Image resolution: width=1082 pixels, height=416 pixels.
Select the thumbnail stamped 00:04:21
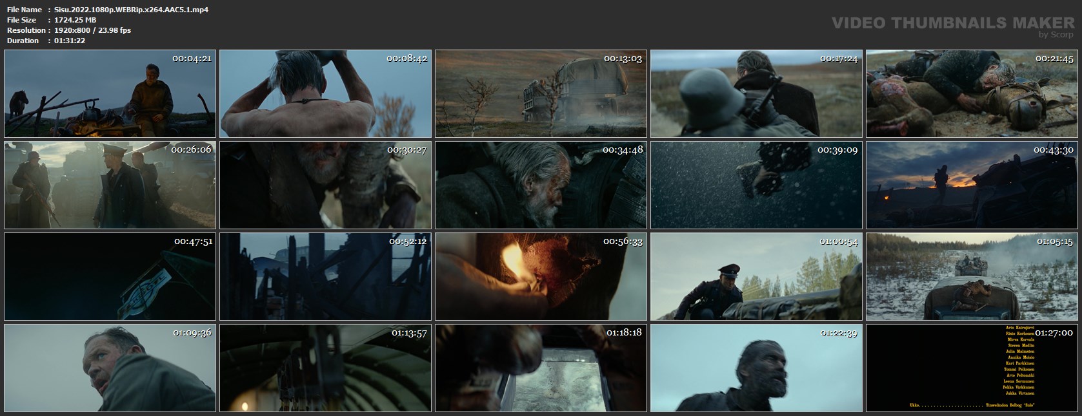tap(110, 94)
